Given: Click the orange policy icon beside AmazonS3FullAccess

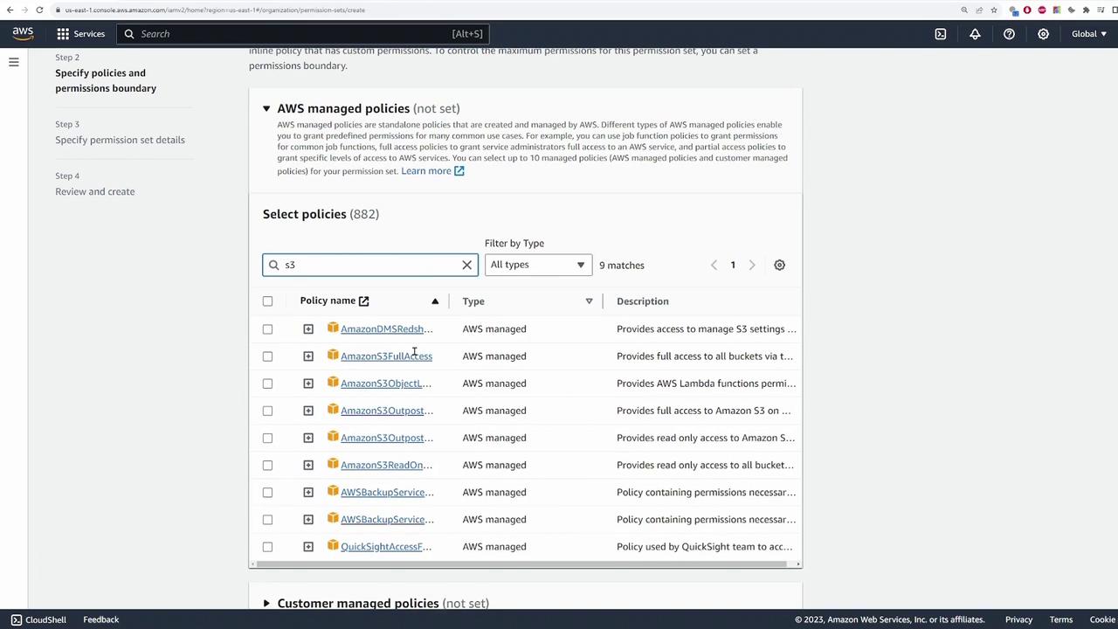Looking at the screenshot, I should point(333,355).
